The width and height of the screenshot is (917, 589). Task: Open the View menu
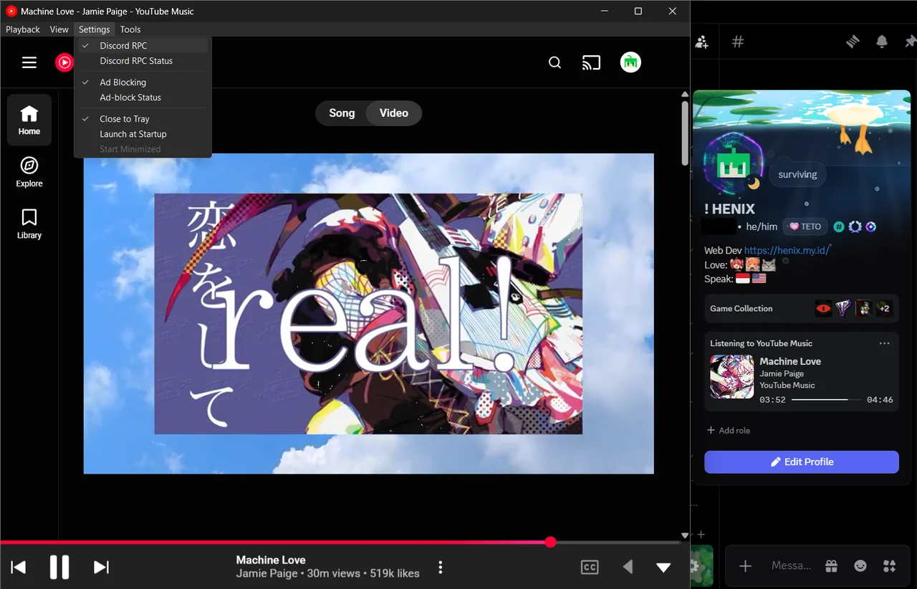[x=59, y=29]
